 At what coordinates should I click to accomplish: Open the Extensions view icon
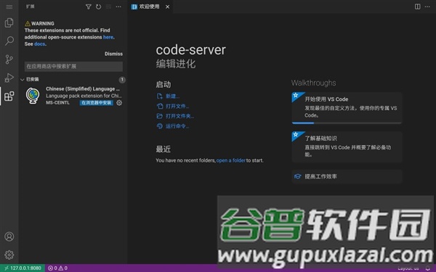(9, 96)
